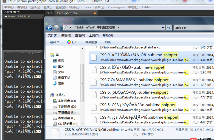Screen dimensions: 214x140
Task: Select the 迅雷下载 library icon
Action: click(55, 78)
